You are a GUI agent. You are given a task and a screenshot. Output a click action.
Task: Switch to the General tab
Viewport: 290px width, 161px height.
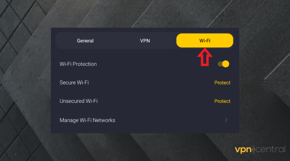tap(85, 41)
